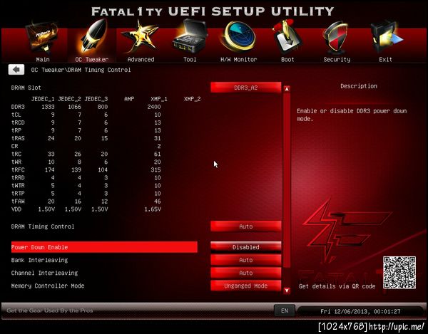Open the toolbox icon for Tool

[190, 36]
